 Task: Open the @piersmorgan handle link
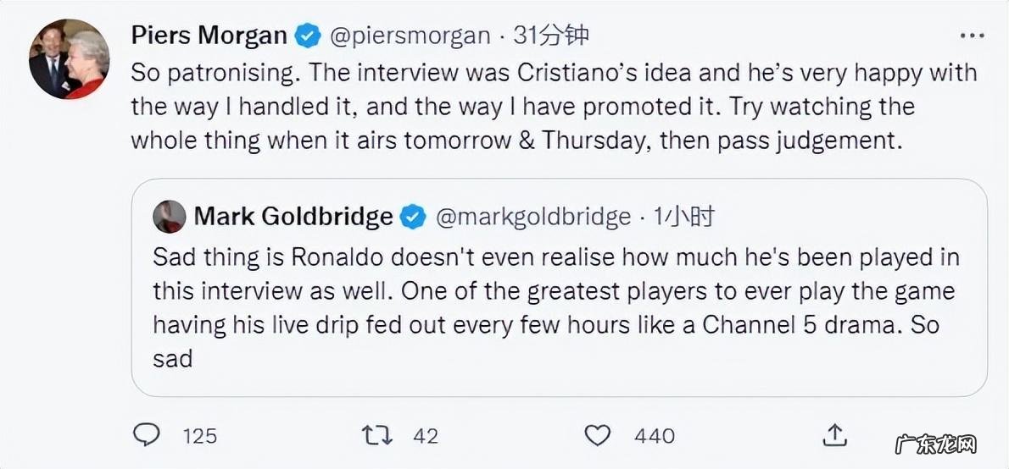409,36
